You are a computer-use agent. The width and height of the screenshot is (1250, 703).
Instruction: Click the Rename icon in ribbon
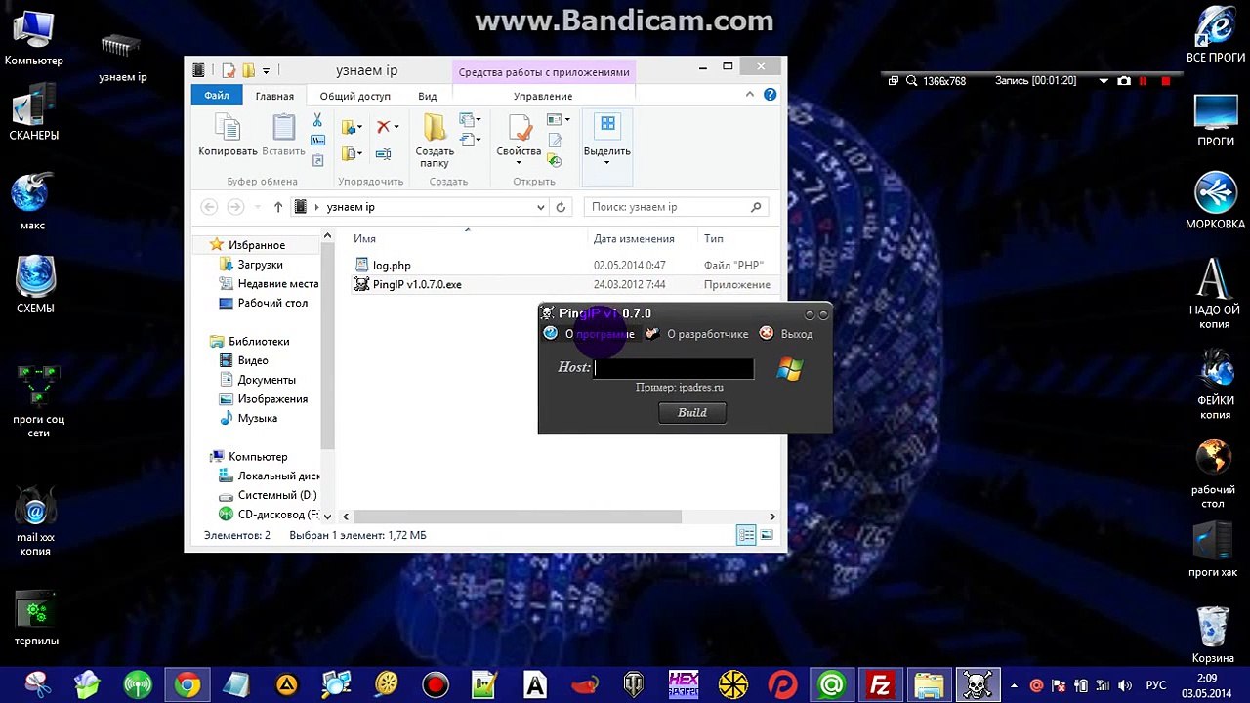point(384,153)
